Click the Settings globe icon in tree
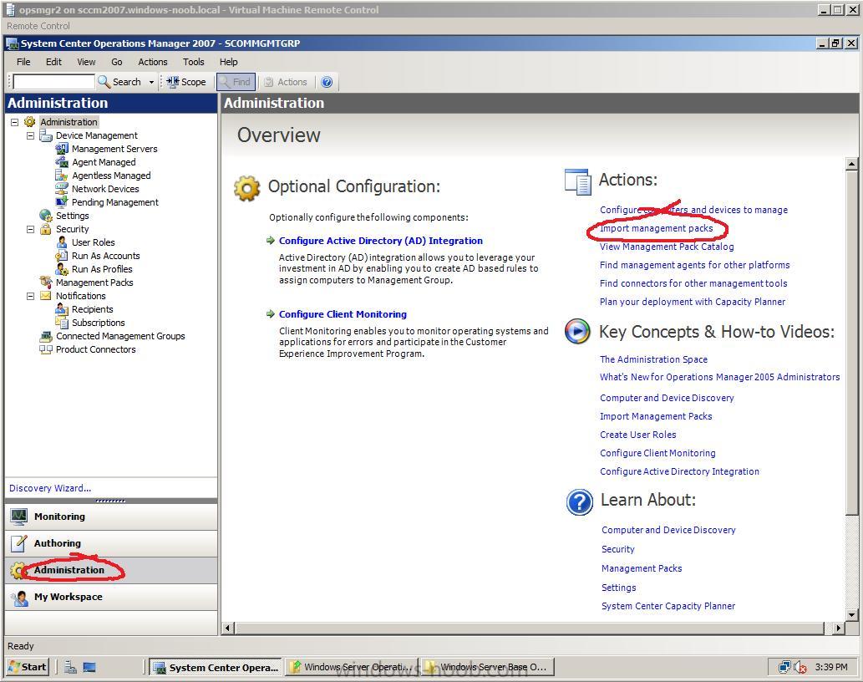 point(46,216)
